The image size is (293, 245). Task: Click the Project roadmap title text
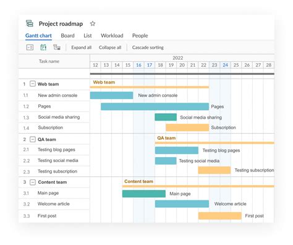pyautogui.click(x=61, y=24)
